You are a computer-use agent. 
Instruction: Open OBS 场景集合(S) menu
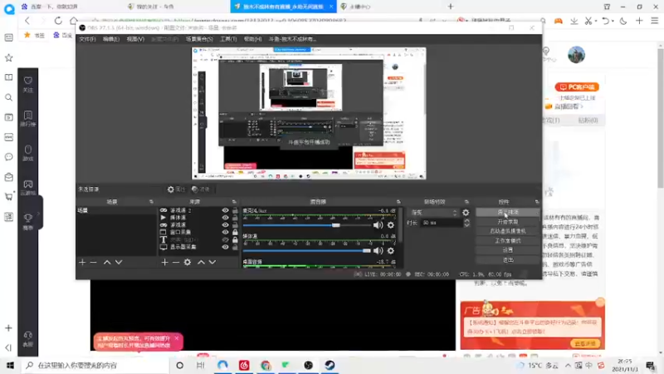199,39
